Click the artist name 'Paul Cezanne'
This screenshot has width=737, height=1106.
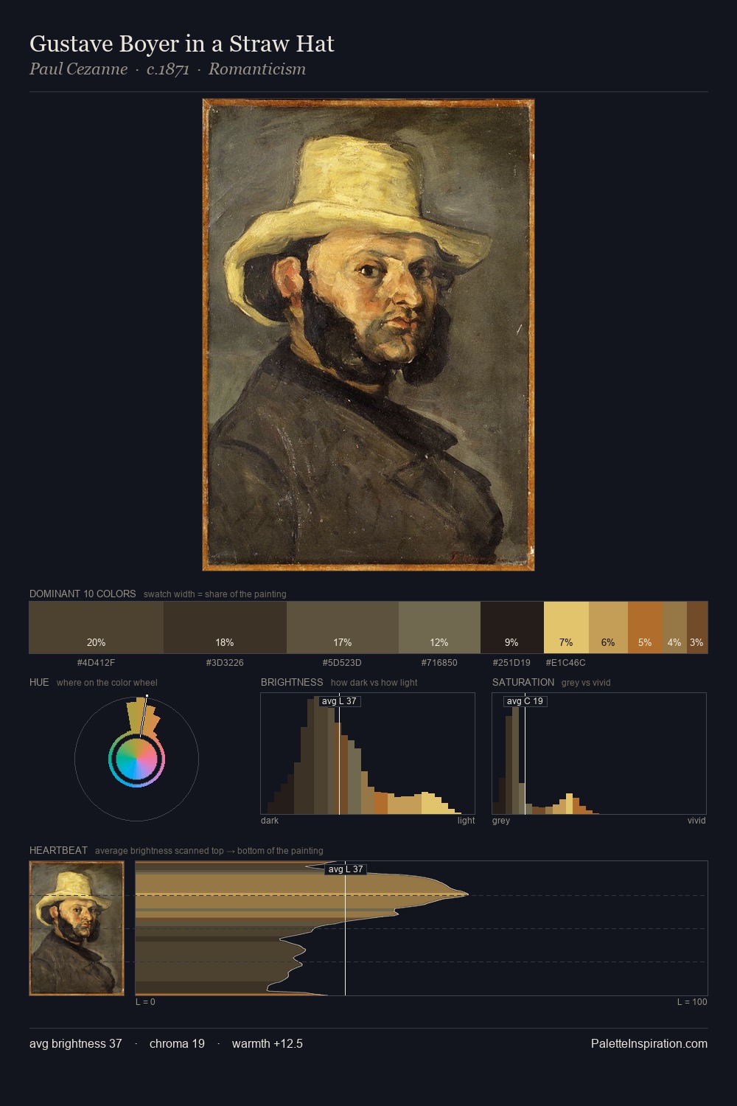78,69
